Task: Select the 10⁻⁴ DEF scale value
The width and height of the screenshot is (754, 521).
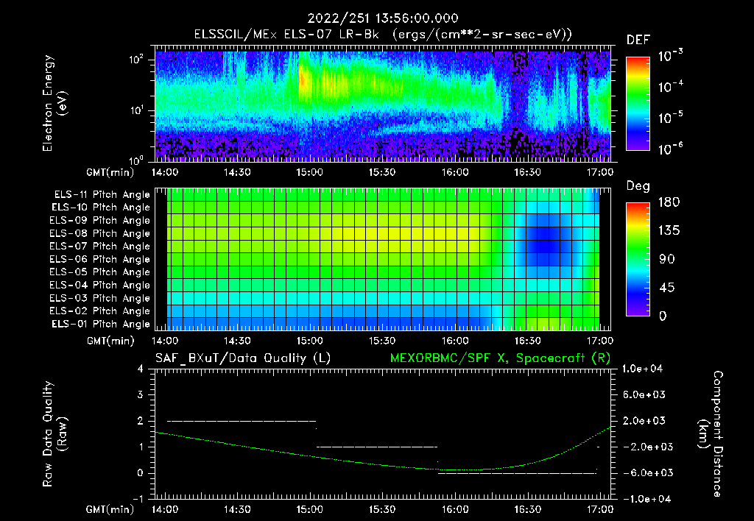Action: coord(670,87)
